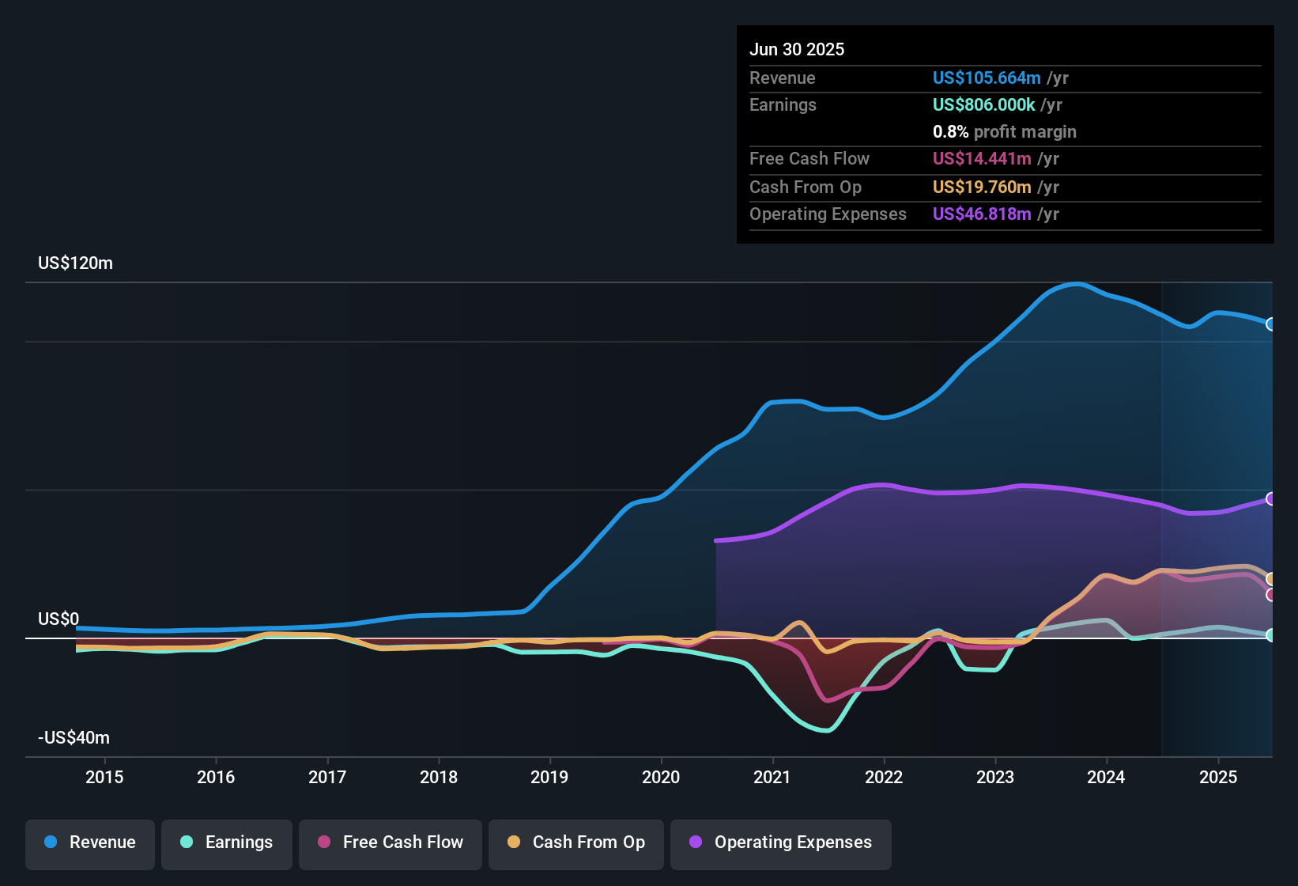This screenshot has height=886, width=1298.
Task: Toggle the Revenue series visibility
Action: tap(89, 843)
